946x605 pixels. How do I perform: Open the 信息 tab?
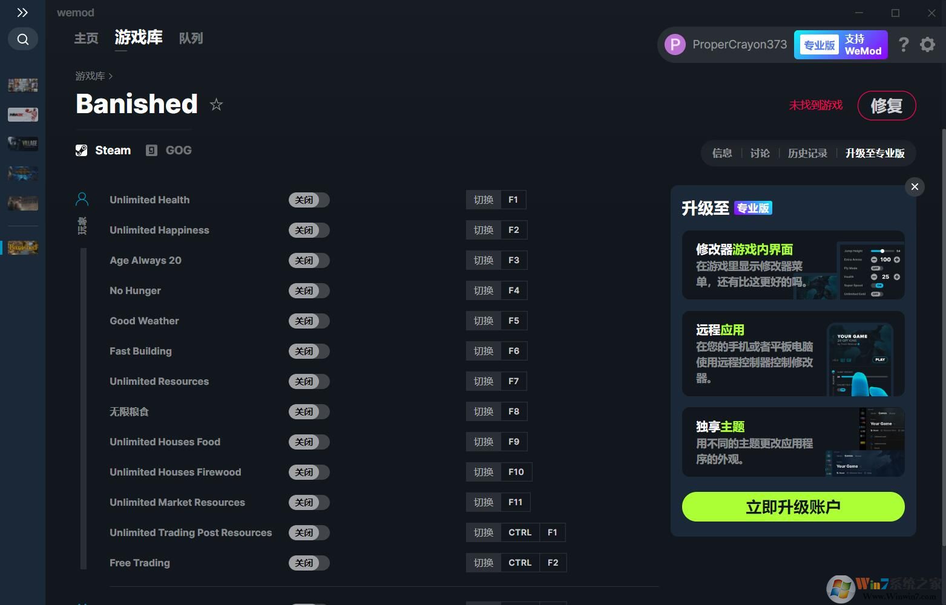pyautogui.click(x=722, y=154)
